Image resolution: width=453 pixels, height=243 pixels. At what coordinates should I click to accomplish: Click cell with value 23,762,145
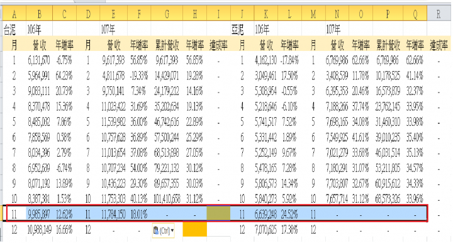[x=388, y=106]
